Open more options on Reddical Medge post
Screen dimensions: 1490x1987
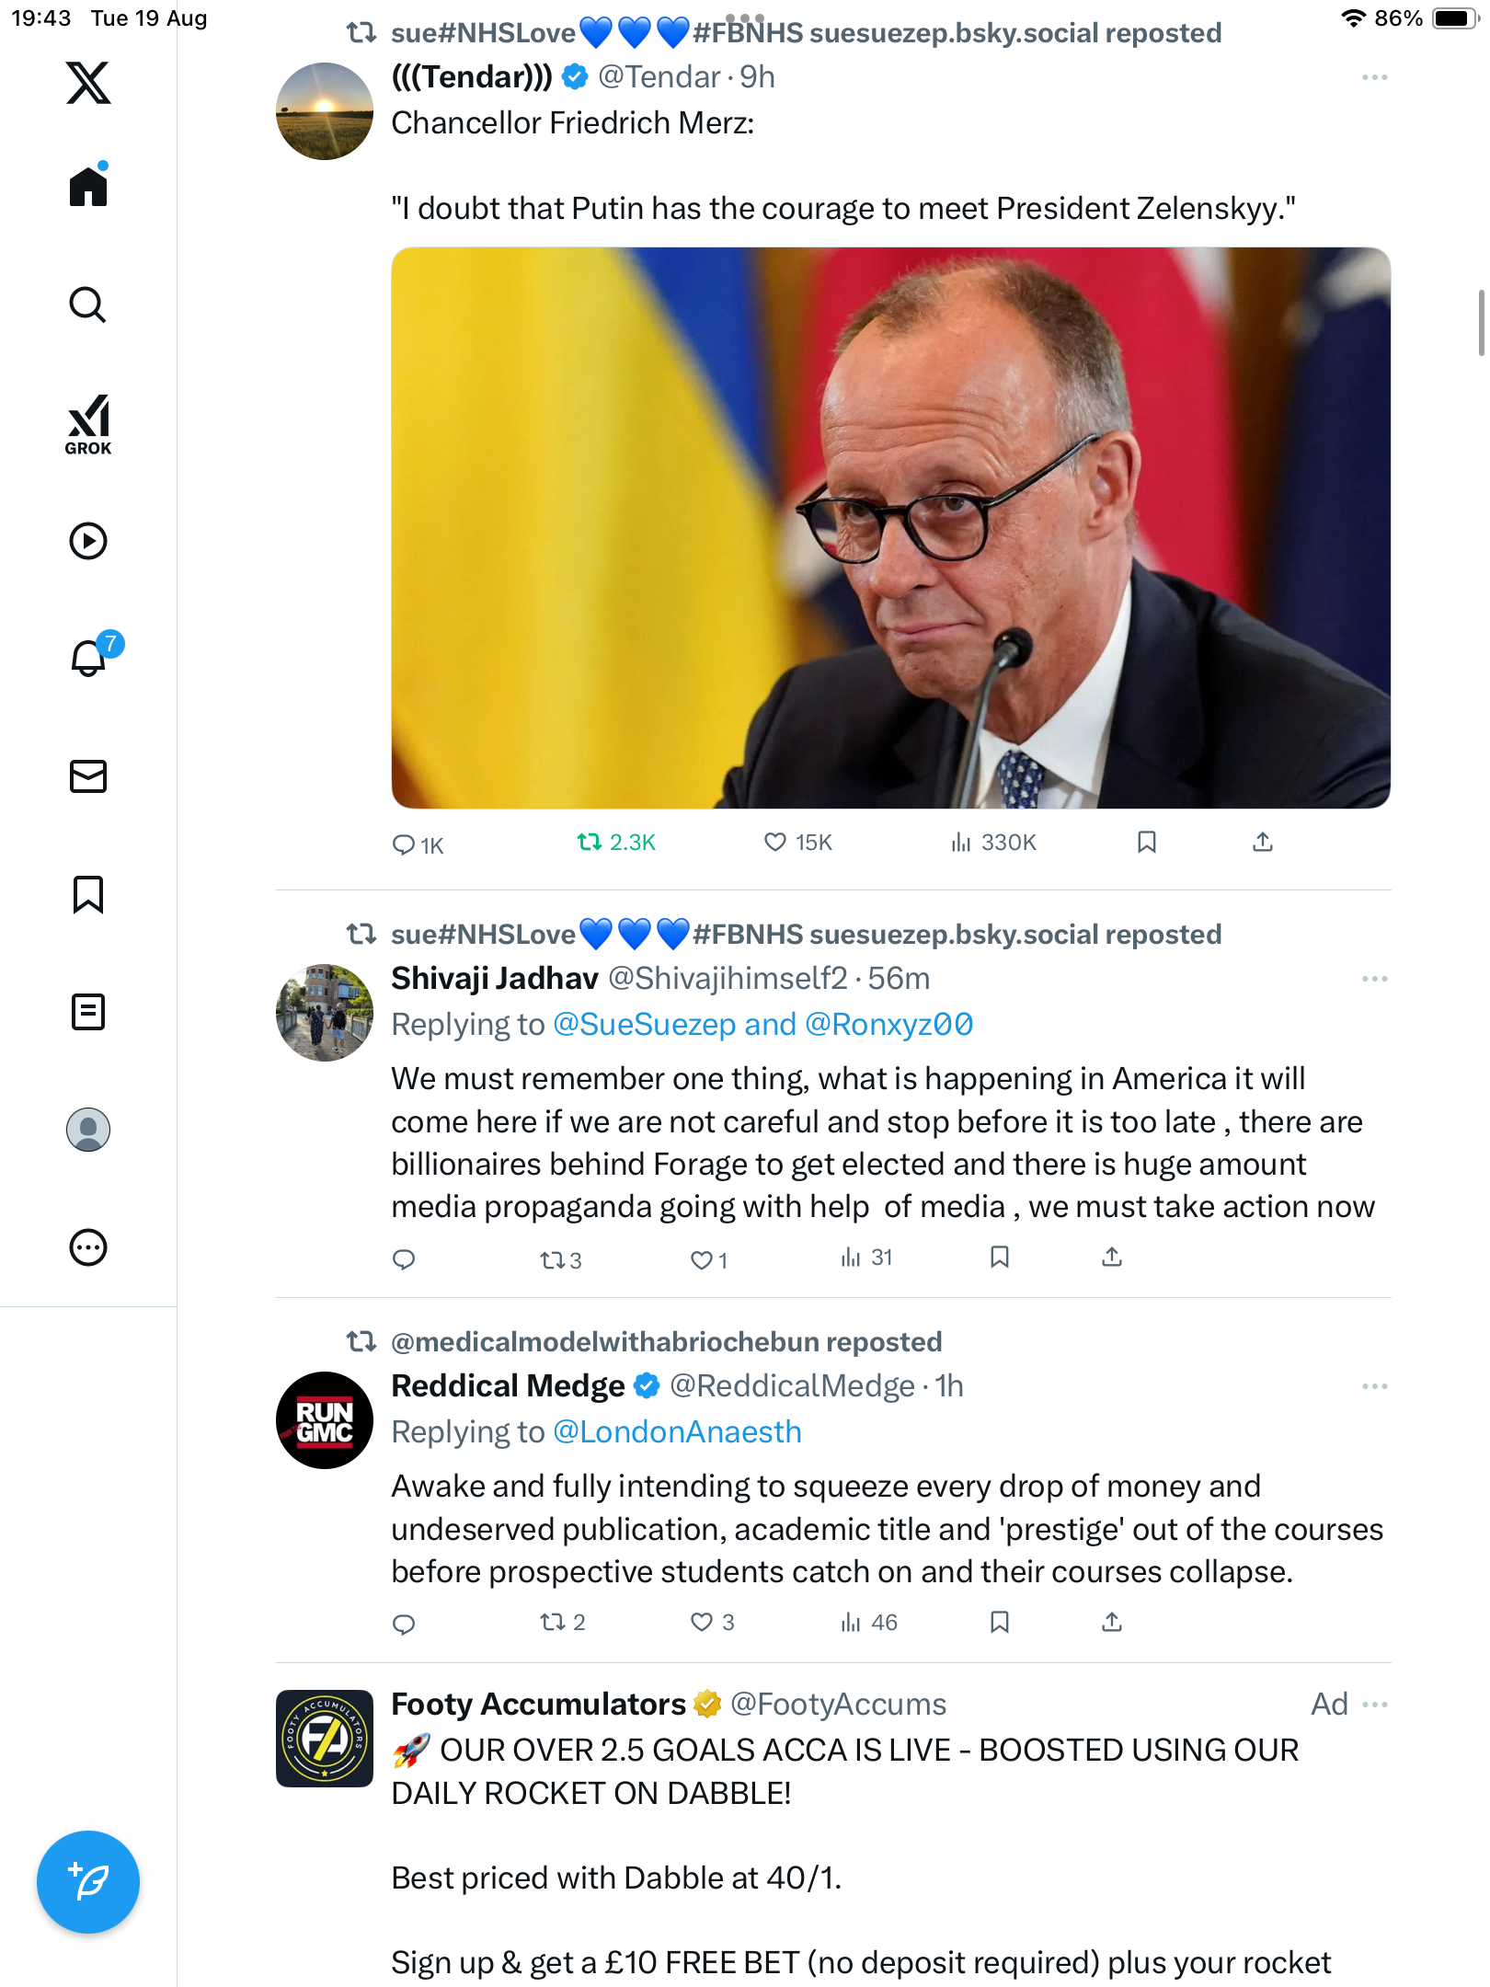click(1374, 1386)
